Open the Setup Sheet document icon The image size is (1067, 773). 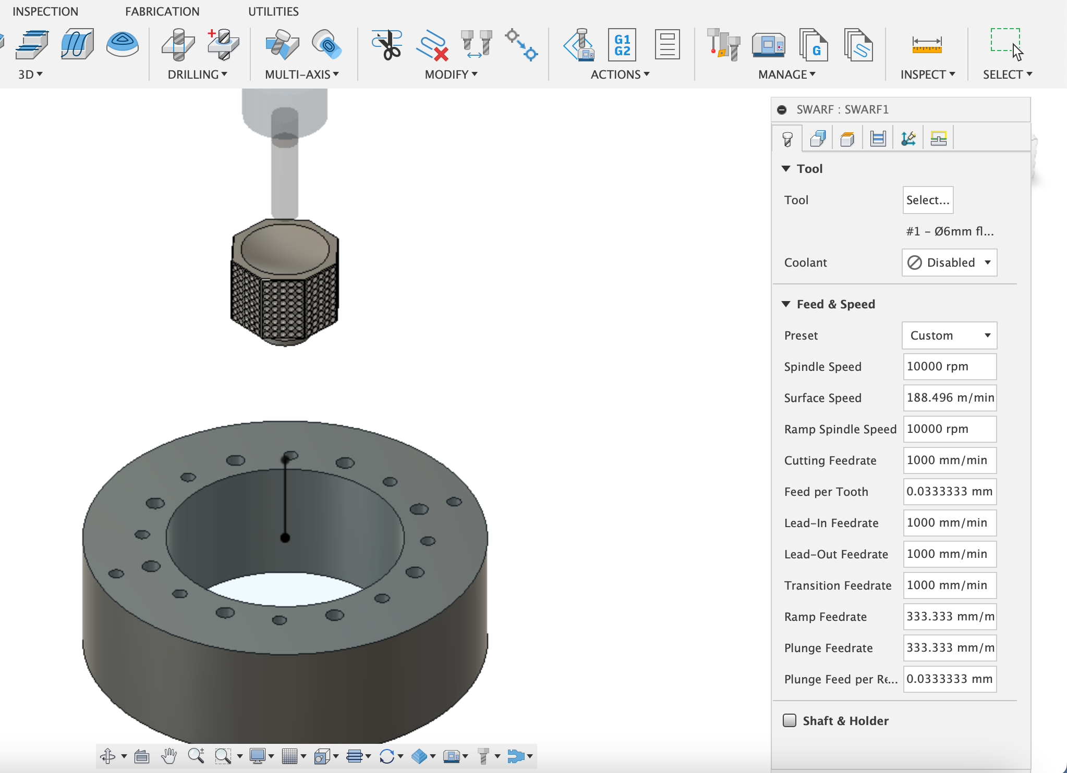(x=668, y=46)
